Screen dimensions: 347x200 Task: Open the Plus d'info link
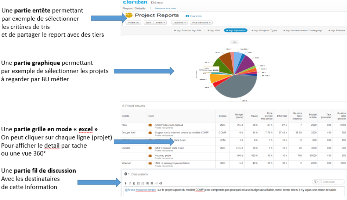(x=196, y=16)
